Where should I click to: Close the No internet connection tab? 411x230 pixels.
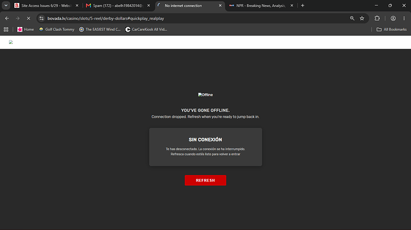pyautogui.click(x=220, y=5)
